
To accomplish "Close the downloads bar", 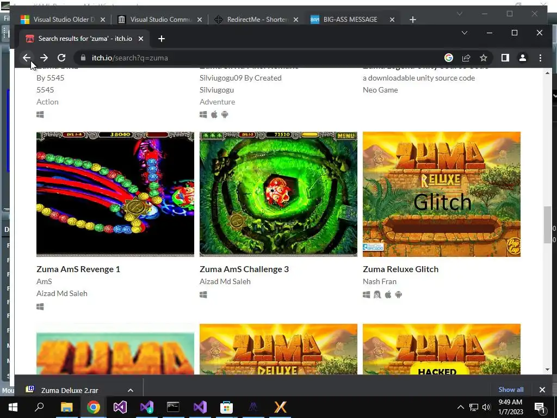I will (x=542, y=390).
